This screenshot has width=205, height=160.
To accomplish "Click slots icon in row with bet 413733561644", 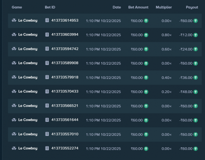I will 14,120.
